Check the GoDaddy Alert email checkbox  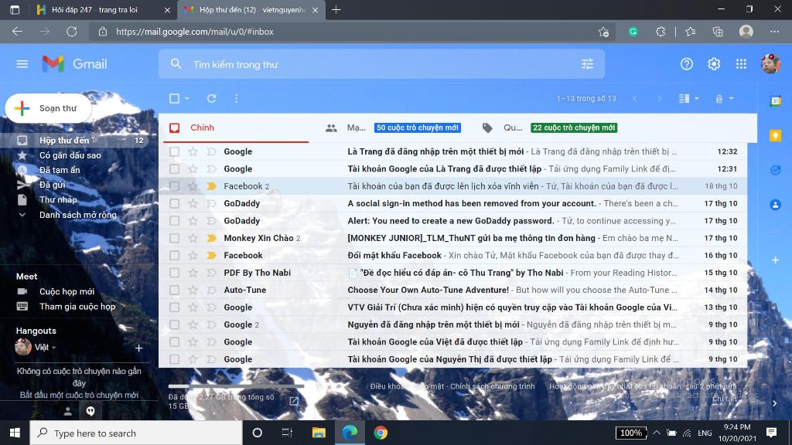(x=174, y=221)
